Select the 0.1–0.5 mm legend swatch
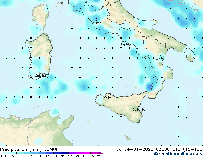The height and width of the screenshot is (157, 203). point(5,153)
